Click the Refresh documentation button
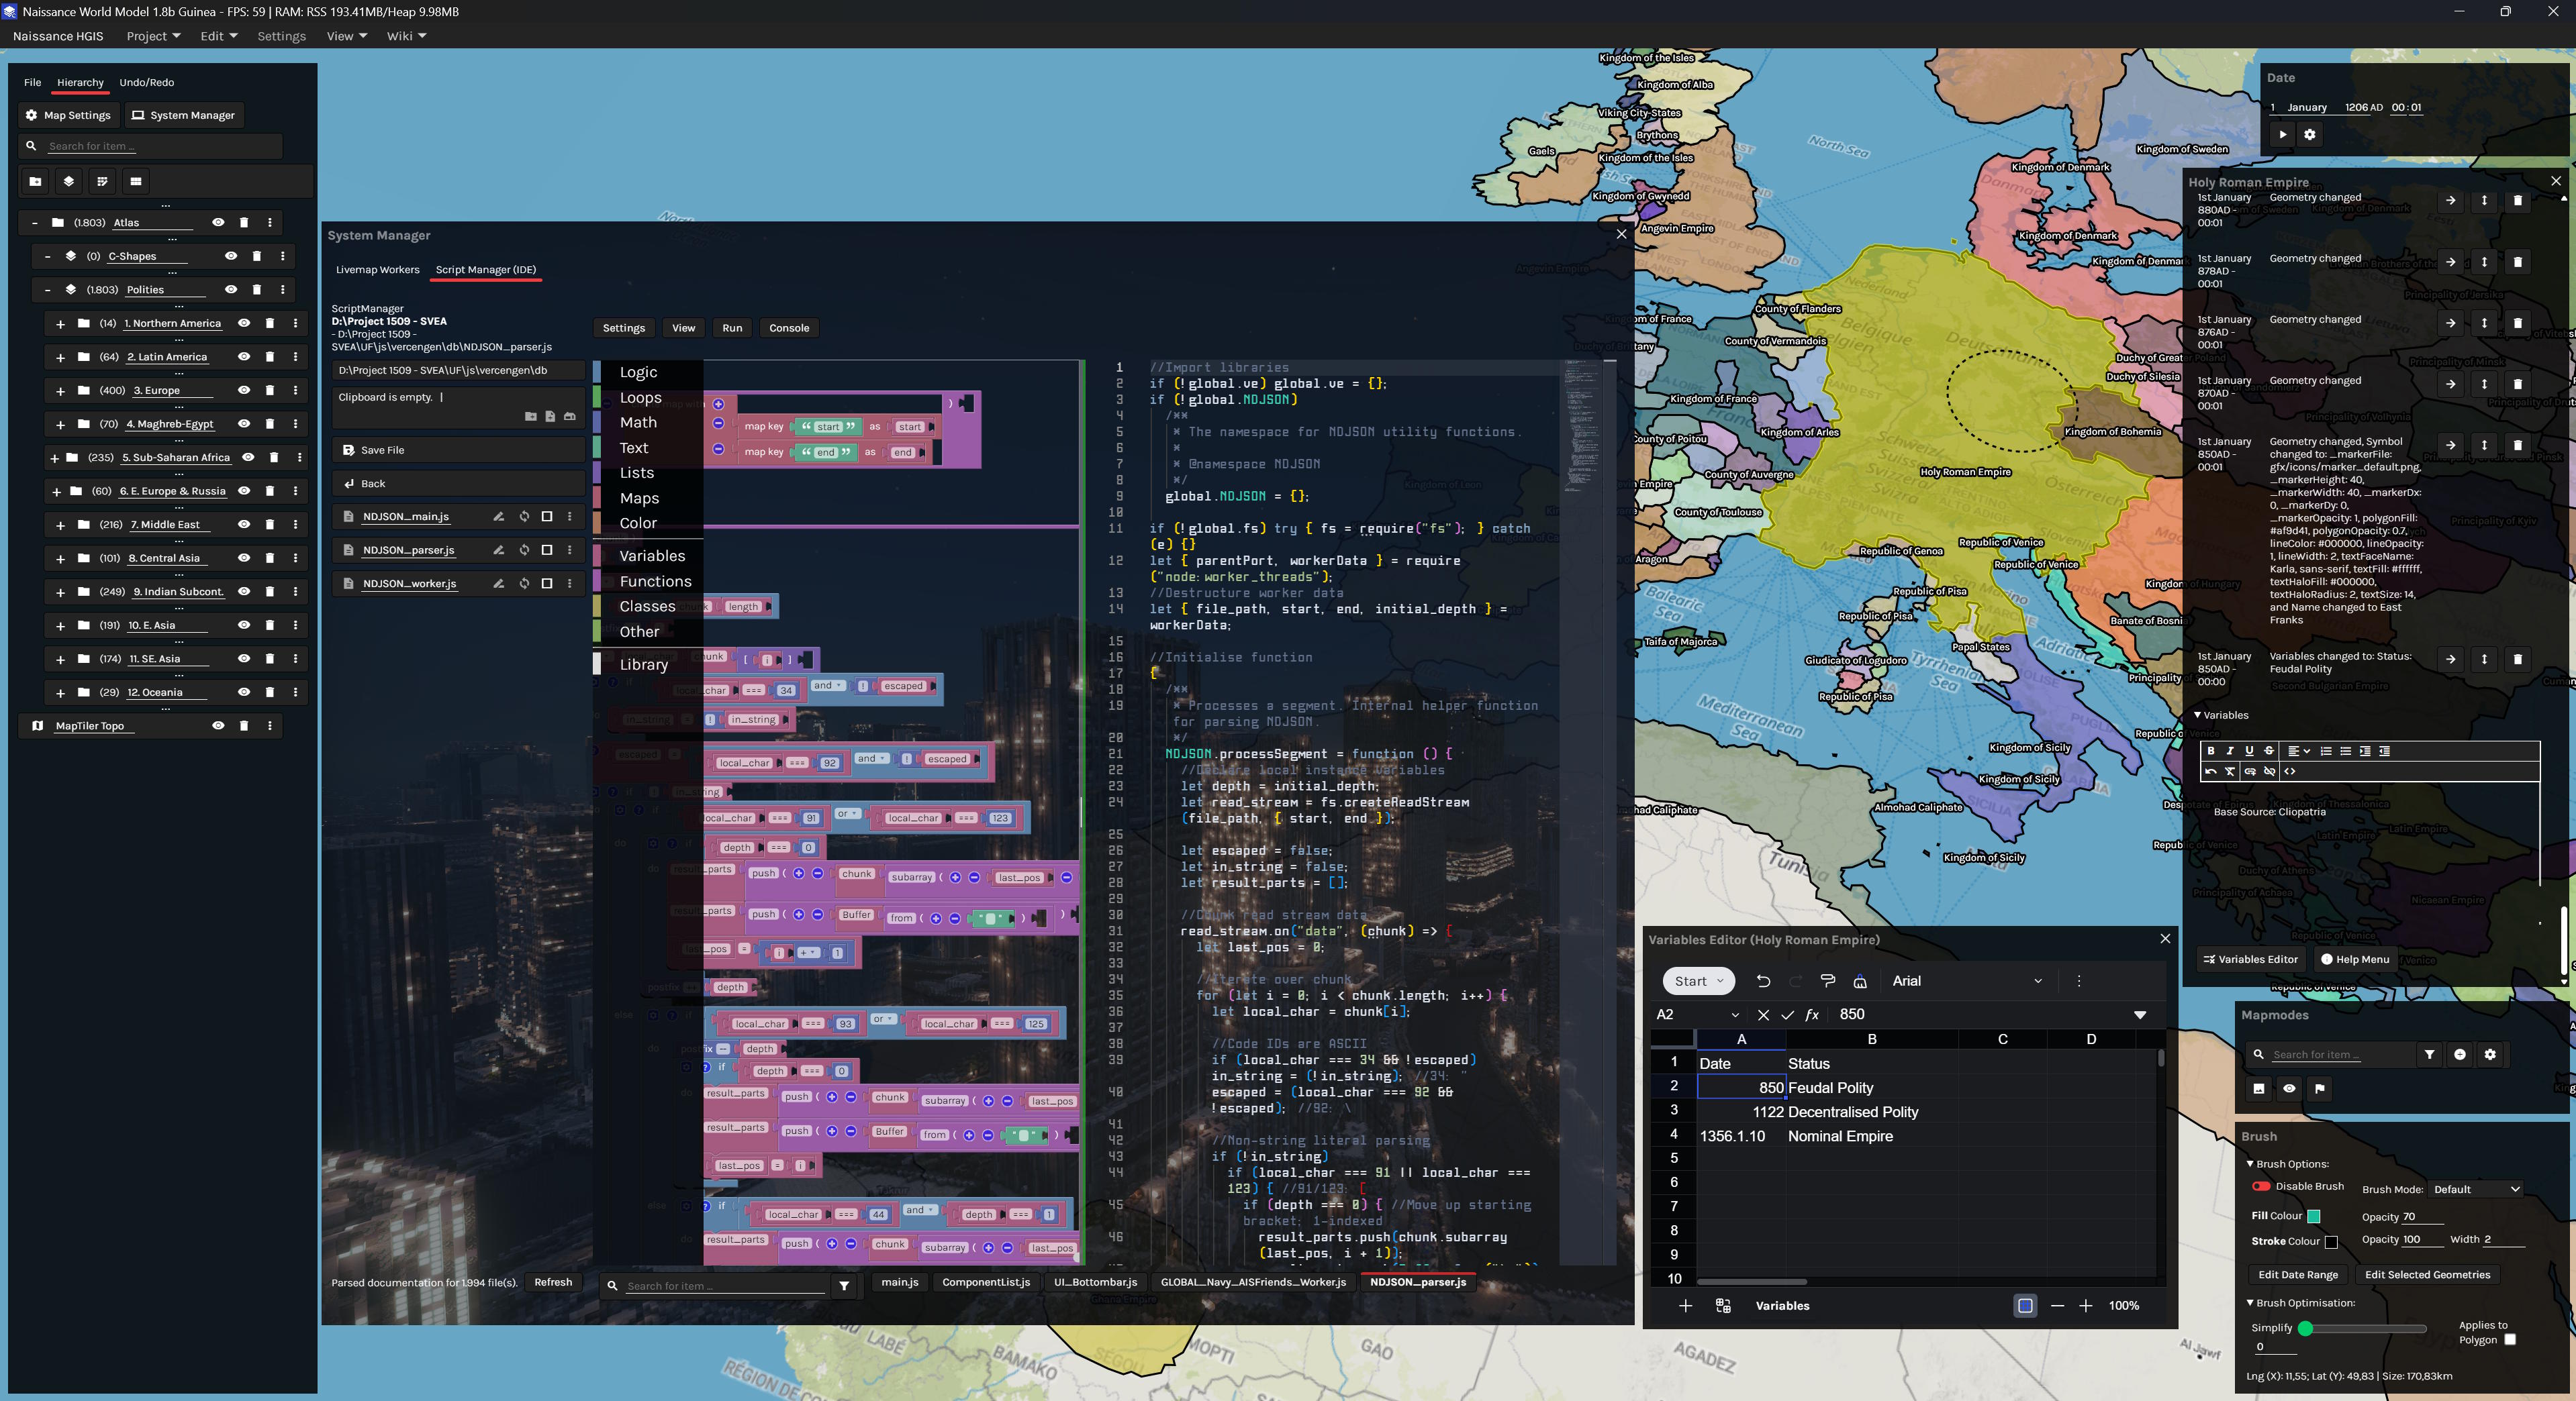Image resolution: width=2576 pixels, height=1401 pixels. click(553, 1282)
